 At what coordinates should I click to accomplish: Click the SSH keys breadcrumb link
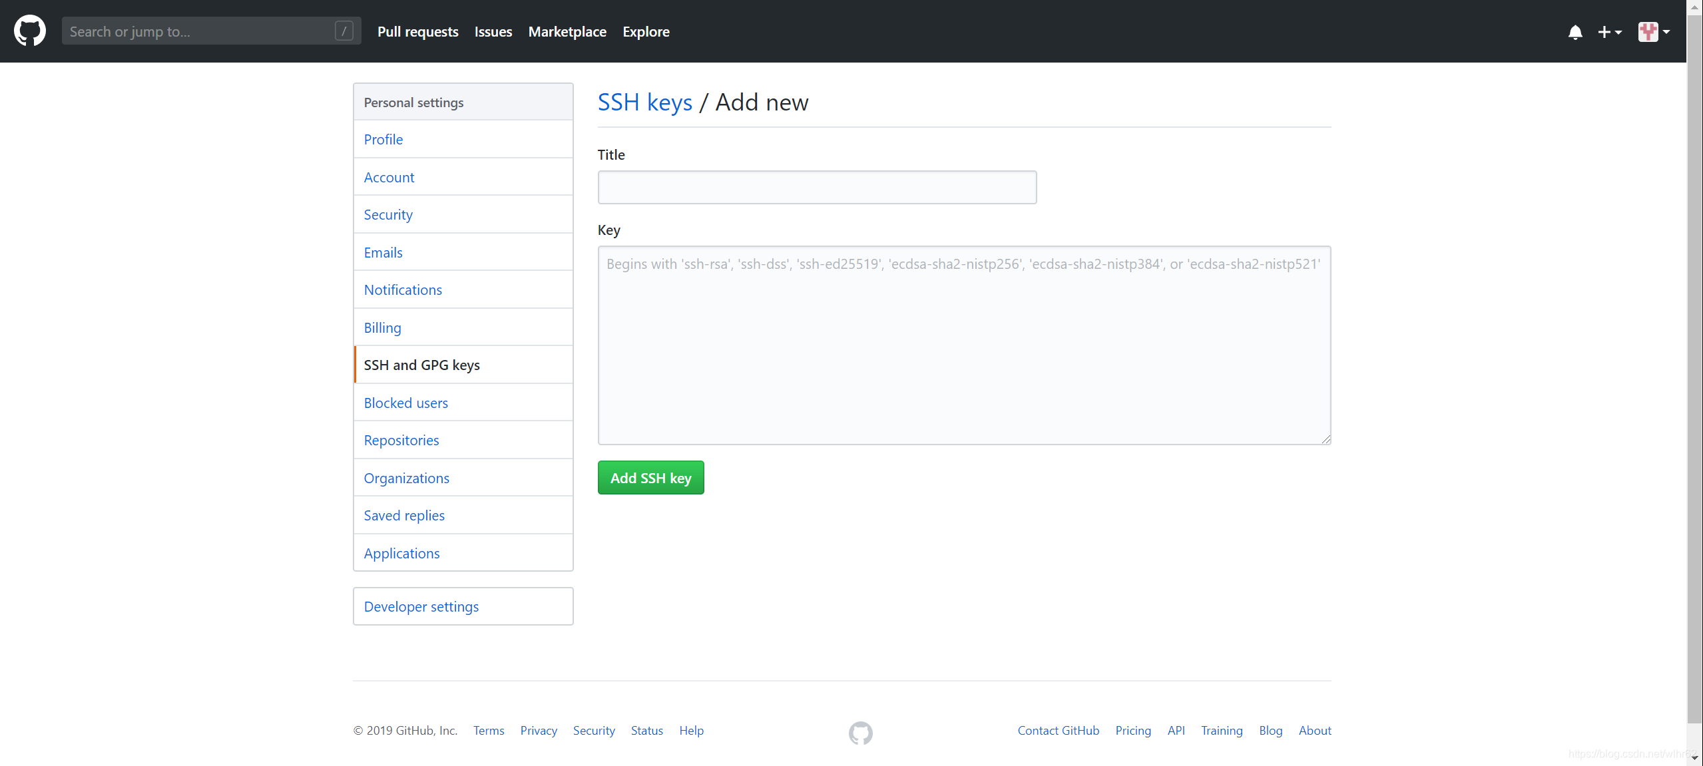(x=645, y=102)
